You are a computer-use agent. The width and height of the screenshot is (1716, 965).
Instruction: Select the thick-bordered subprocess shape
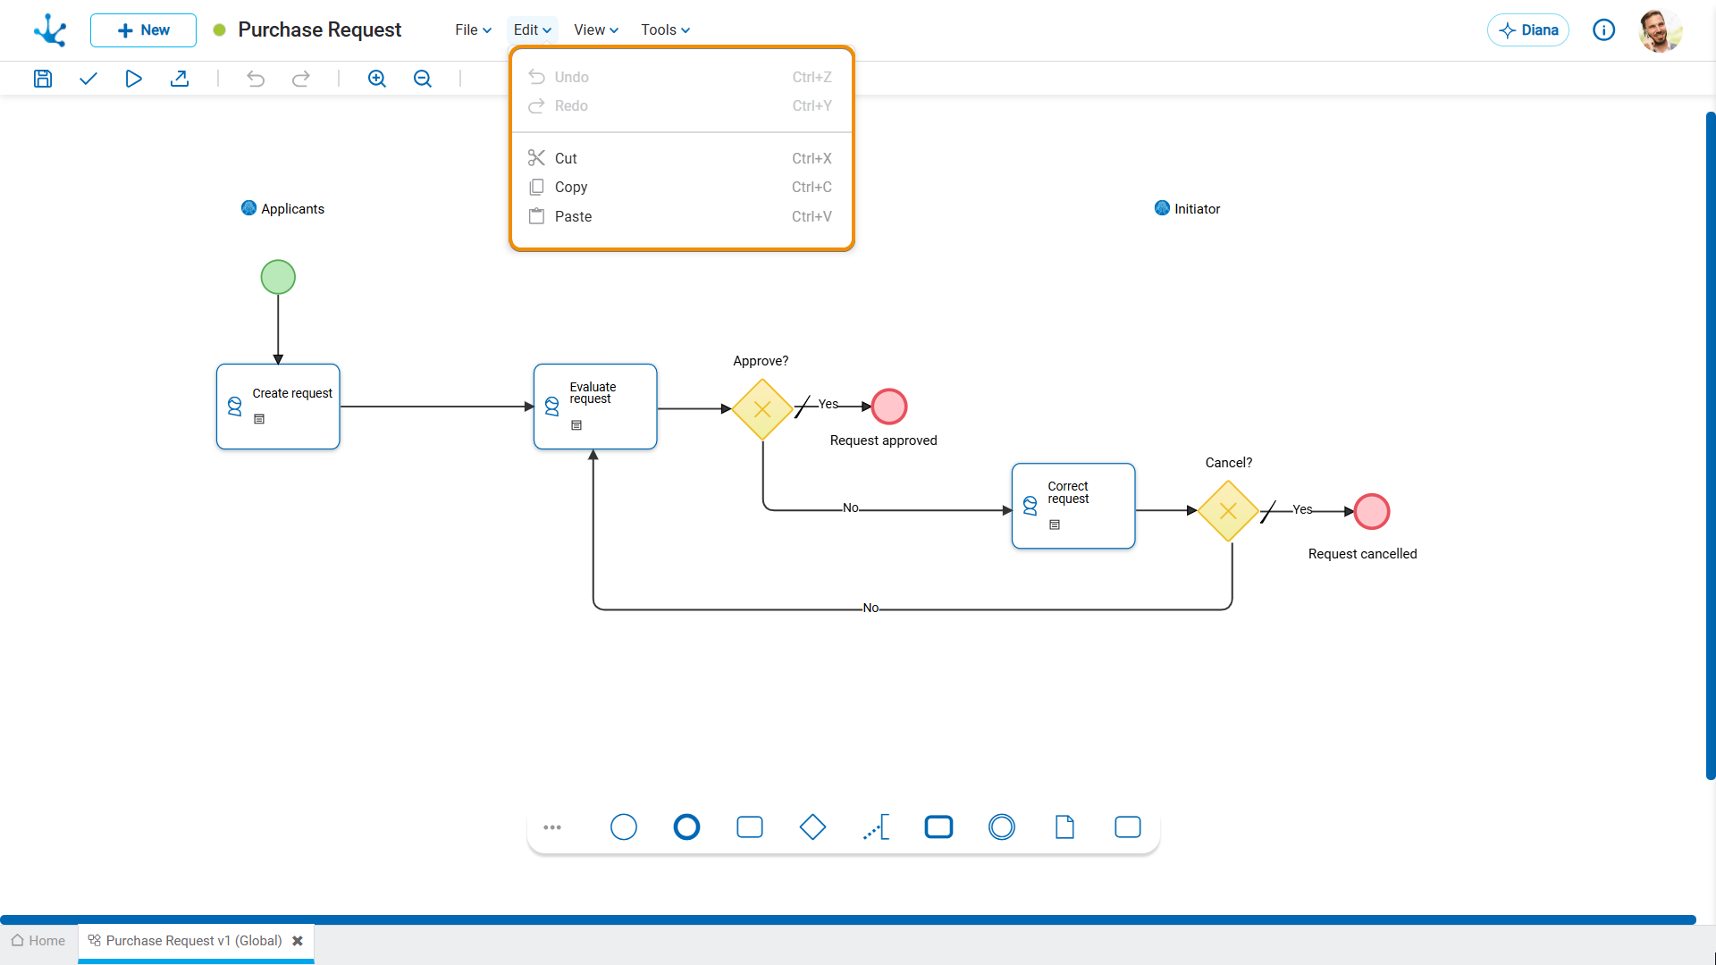click(x=938, y=827)
